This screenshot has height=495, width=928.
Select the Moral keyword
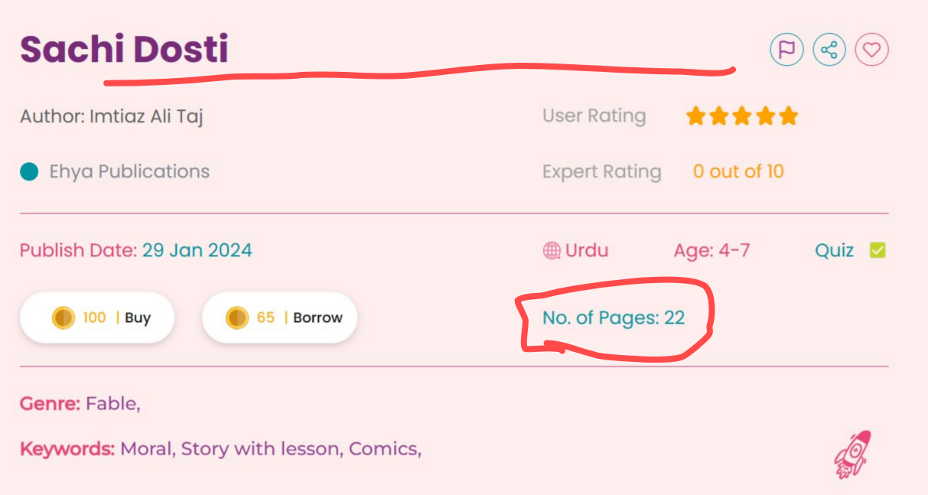147,448
